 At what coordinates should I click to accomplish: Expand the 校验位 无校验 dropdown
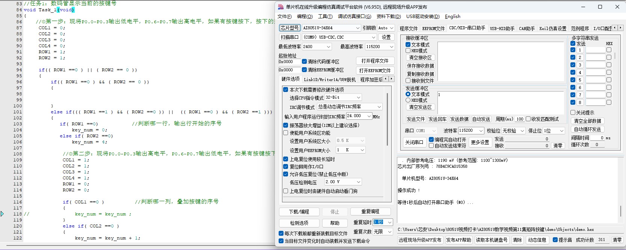(x=522, y=131)
